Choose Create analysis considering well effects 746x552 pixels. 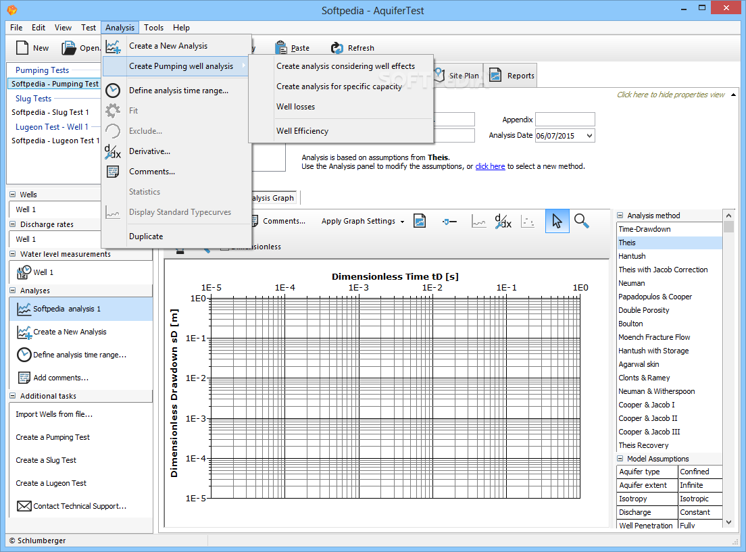click(345, 66)
